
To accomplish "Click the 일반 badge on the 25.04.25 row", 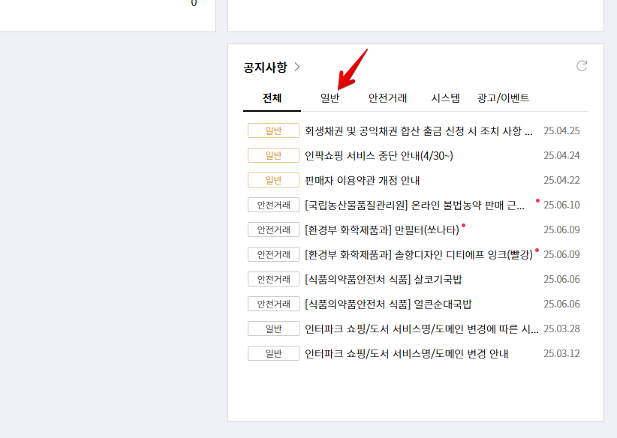I will [273, 131].
